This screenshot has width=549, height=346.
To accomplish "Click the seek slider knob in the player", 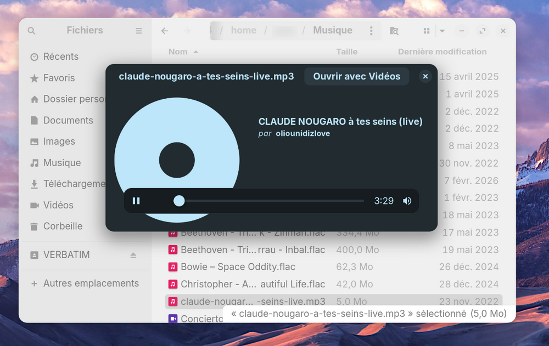I will pos(179,201).
